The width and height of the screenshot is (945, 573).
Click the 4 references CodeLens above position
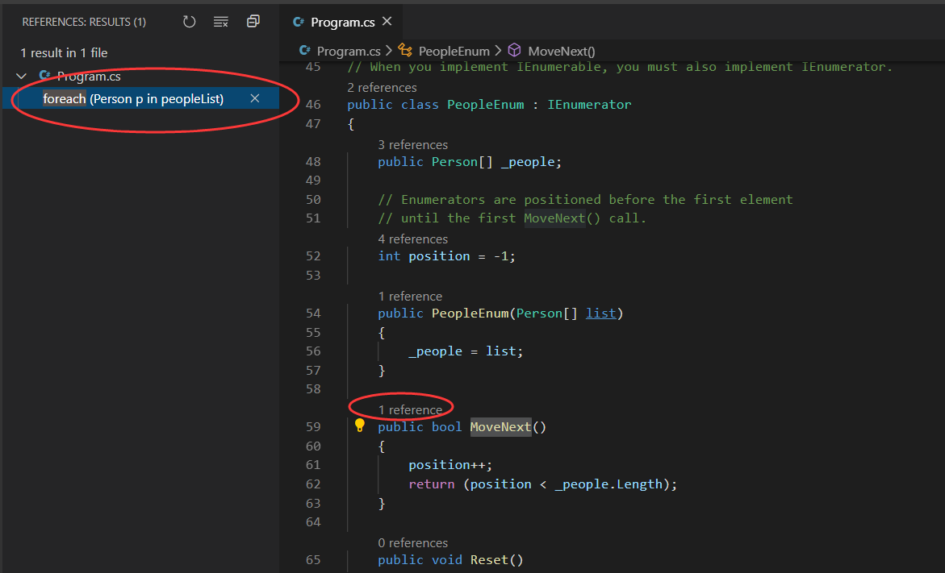(413, 239)
